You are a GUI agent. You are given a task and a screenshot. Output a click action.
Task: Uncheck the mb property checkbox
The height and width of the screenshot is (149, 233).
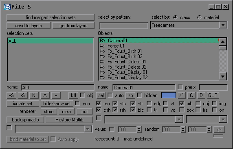coord(182,103)
